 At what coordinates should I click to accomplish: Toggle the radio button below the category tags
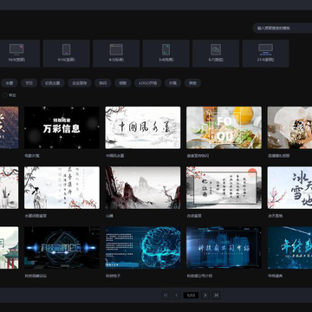pyautogui.click(x=5, y=94)
